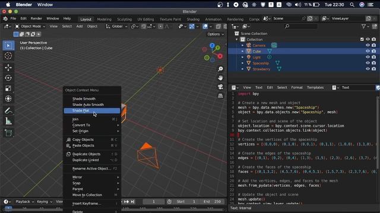Screen dimensions: 380x213
Task: Toggle the camera view icon
Action: pyautogui.click(x=220, y=87)
